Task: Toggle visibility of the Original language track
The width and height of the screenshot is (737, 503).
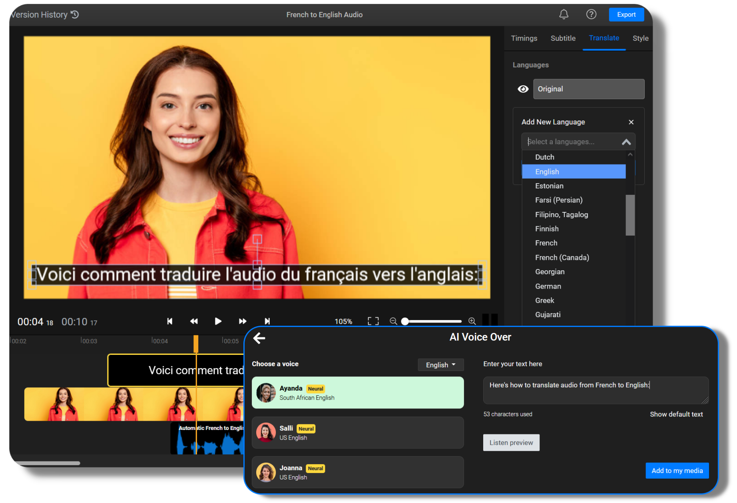Action: [523, 89]
